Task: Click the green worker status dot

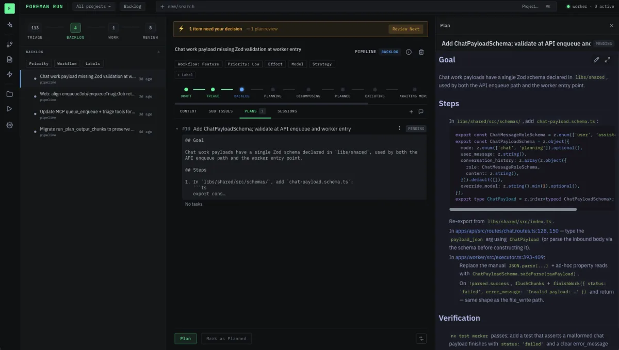Action: [x=568, y=7]
